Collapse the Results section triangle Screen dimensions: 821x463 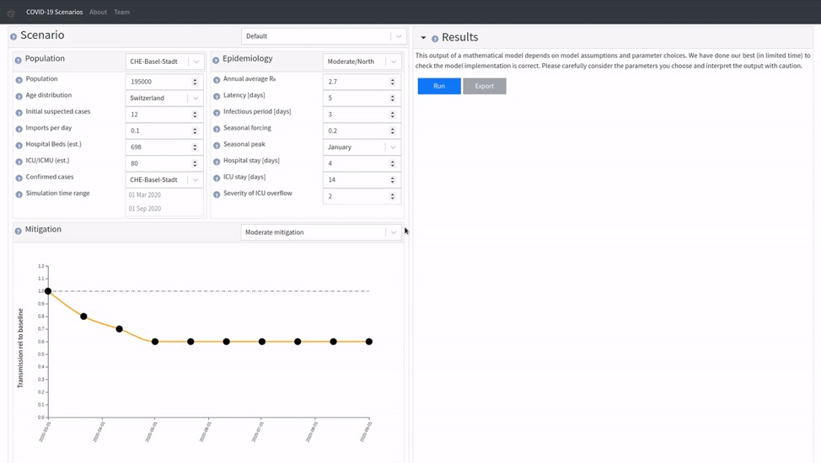point(423,38)
